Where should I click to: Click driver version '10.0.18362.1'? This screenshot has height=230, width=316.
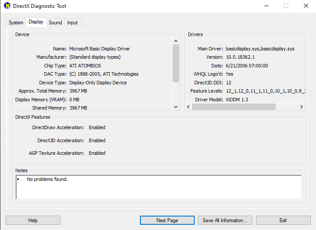click(x=240, y=57)
